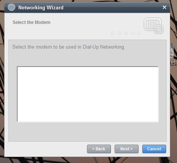Click the Select the Modem heading

coord(31,22)
